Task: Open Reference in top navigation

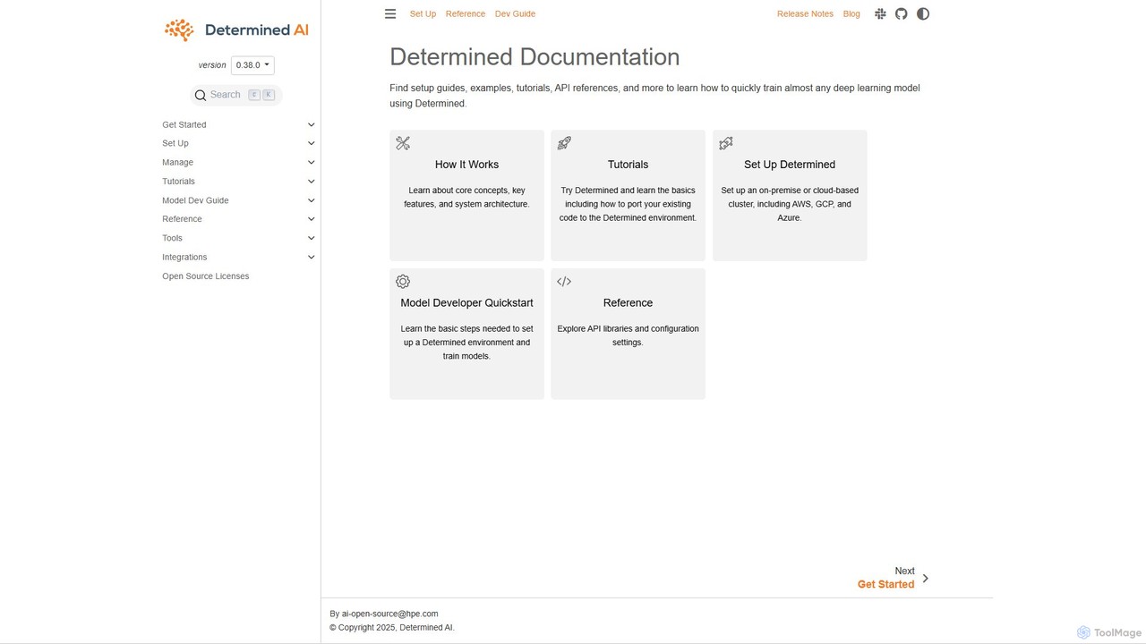Action: tap(466, 13)
